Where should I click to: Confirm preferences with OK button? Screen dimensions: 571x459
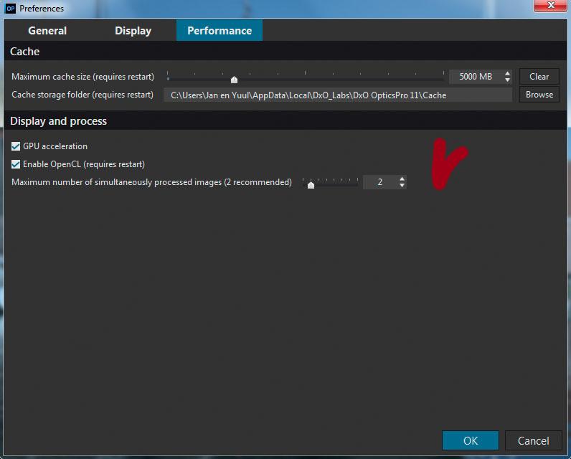point(470,440)
